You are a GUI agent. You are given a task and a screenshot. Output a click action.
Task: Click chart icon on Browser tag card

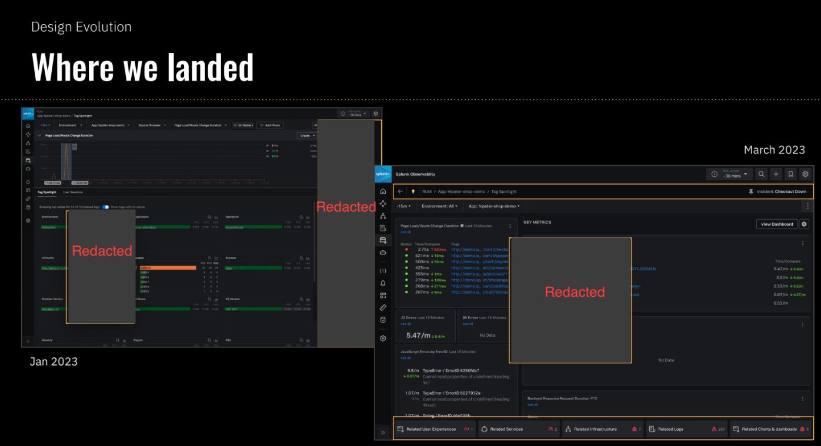[x=308, y=258]
